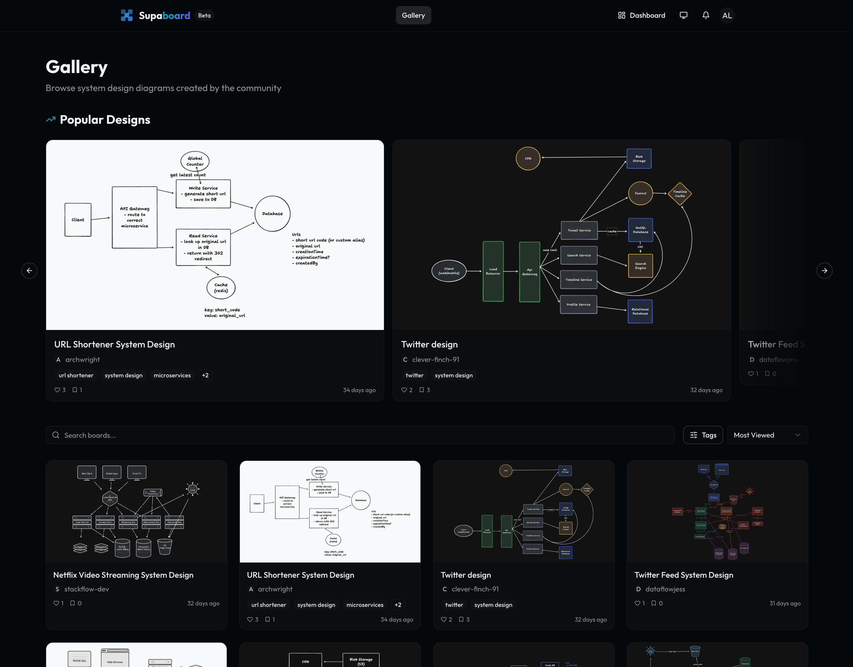Like the Netflix Video Streaming card
Viewport: 853px width, 667px height.
coord(56,603)
